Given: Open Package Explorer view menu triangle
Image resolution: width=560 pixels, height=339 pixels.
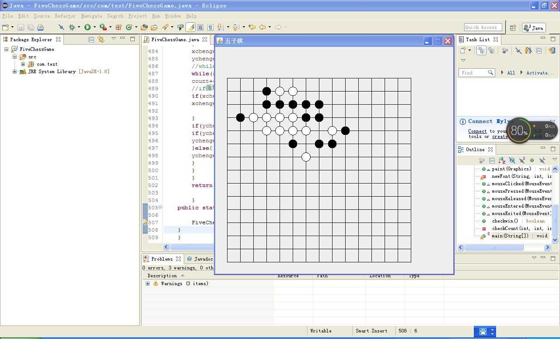Looking at the screenshot, I should [x=113, y=39].
